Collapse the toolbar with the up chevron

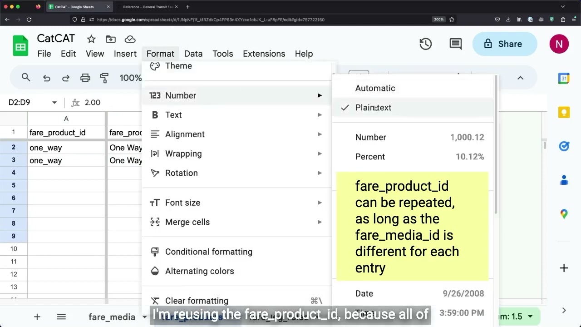click(x=520, y=78)
